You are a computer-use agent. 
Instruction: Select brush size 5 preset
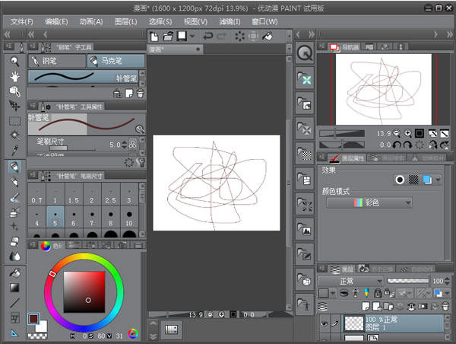[55, 217]
